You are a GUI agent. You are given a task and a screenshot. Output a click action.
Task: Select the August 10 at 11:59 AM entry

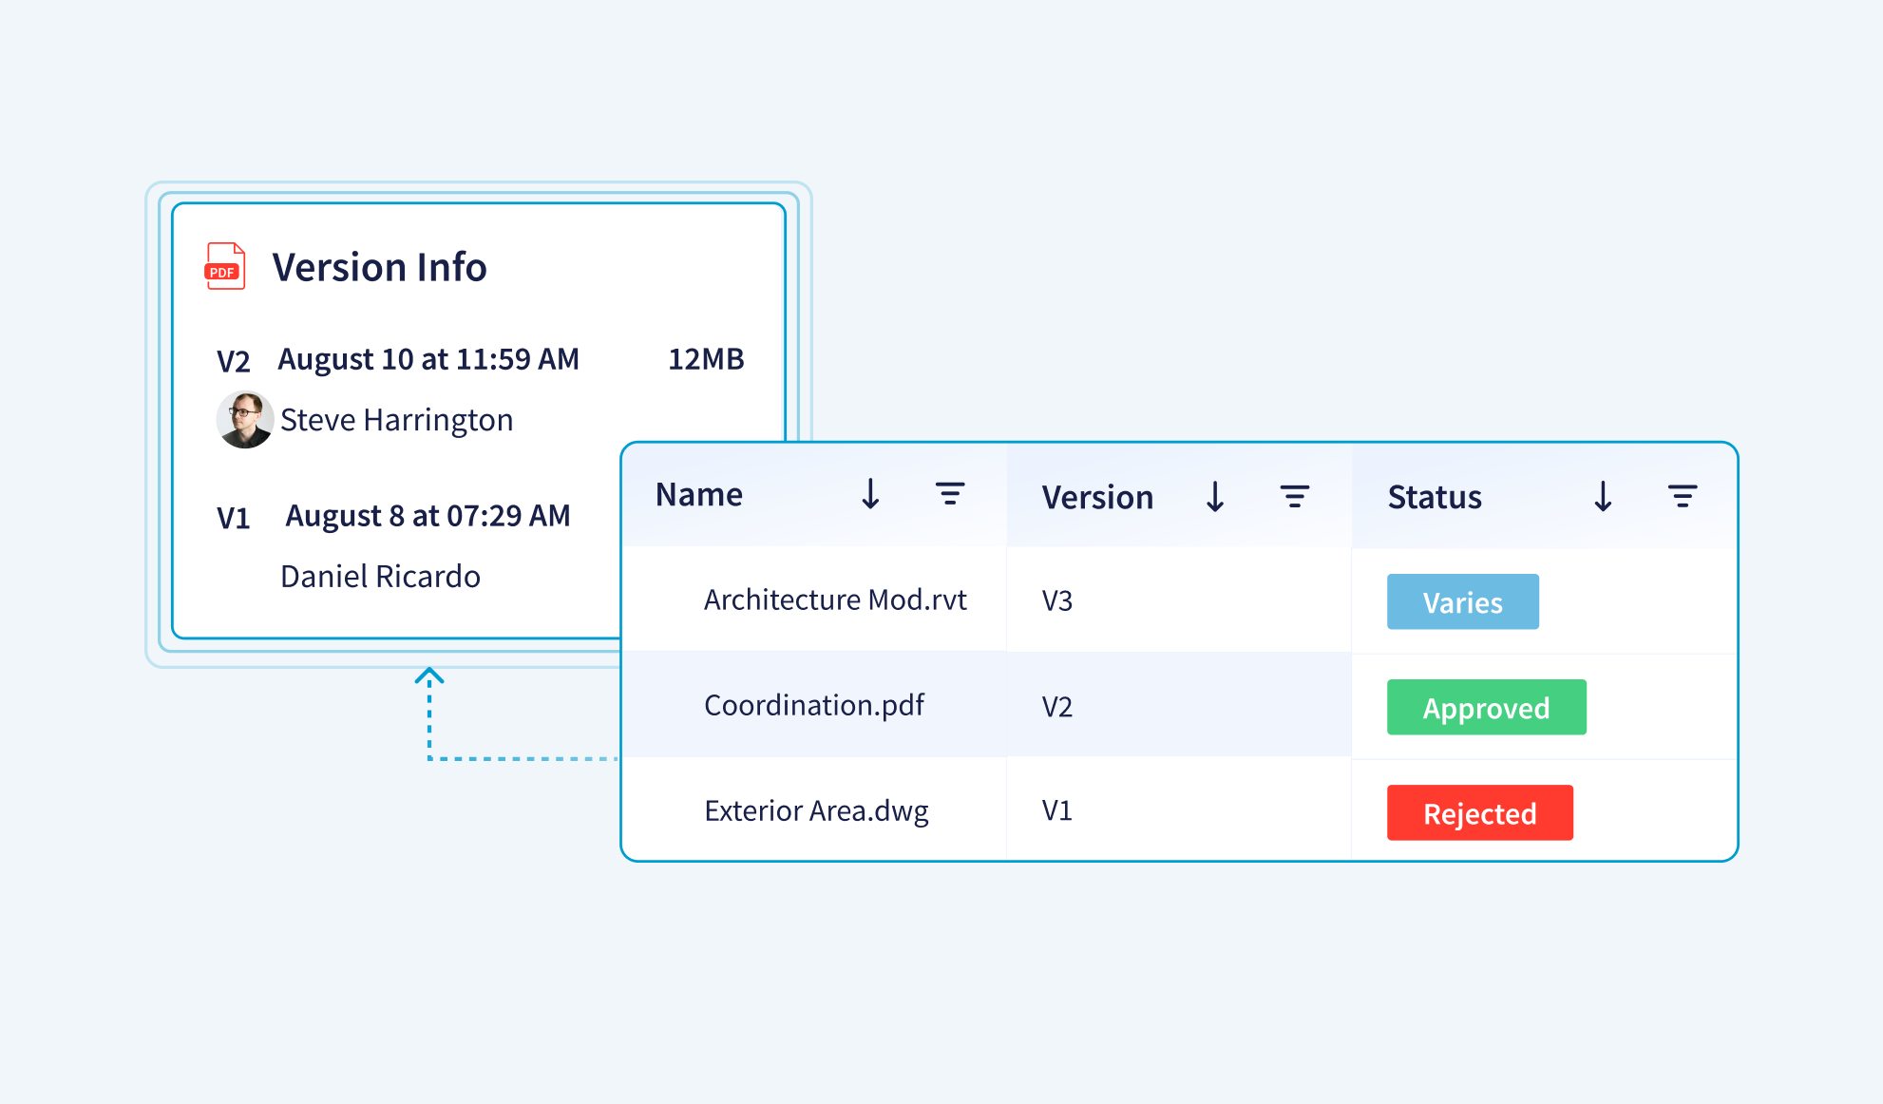[428, 359]
